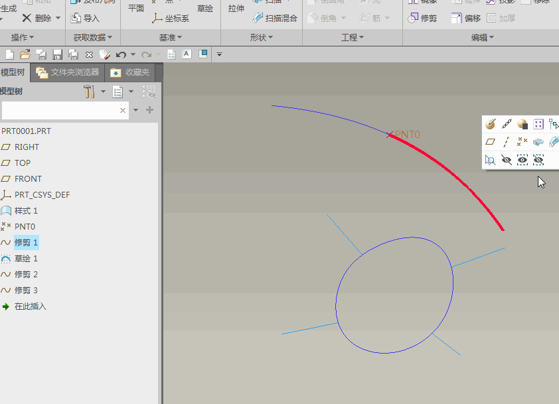
Task: Click the list icon next to redo
Action: click(x=171, y=54)
